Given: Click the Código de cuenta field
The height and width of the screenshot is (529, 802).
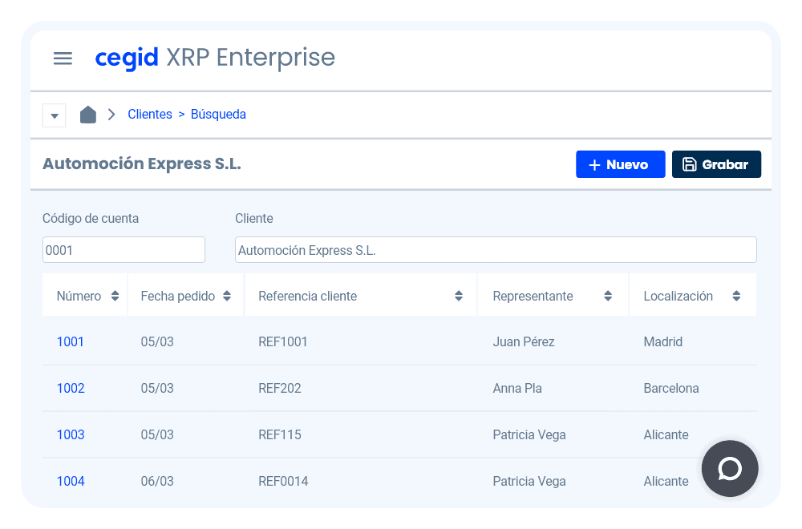Looking at the screenshot, I should click(124, 250).
